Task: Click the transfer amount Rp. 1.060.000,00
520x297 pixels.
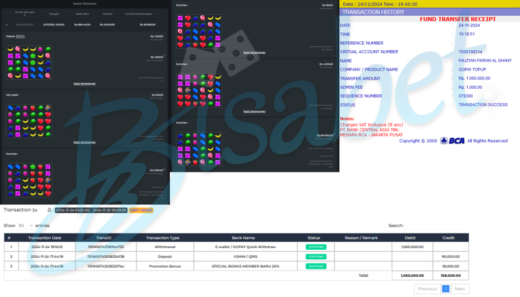Action: pyautogui.click(x=474, y=79)
